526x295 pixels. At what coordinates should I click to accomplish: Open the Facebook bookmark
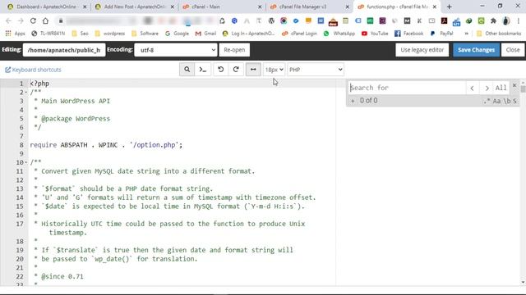click(409, 34)
